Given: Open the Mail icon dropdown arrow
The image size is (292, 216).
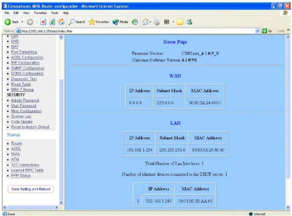Looking at the screenshot, I should point(150,22).
